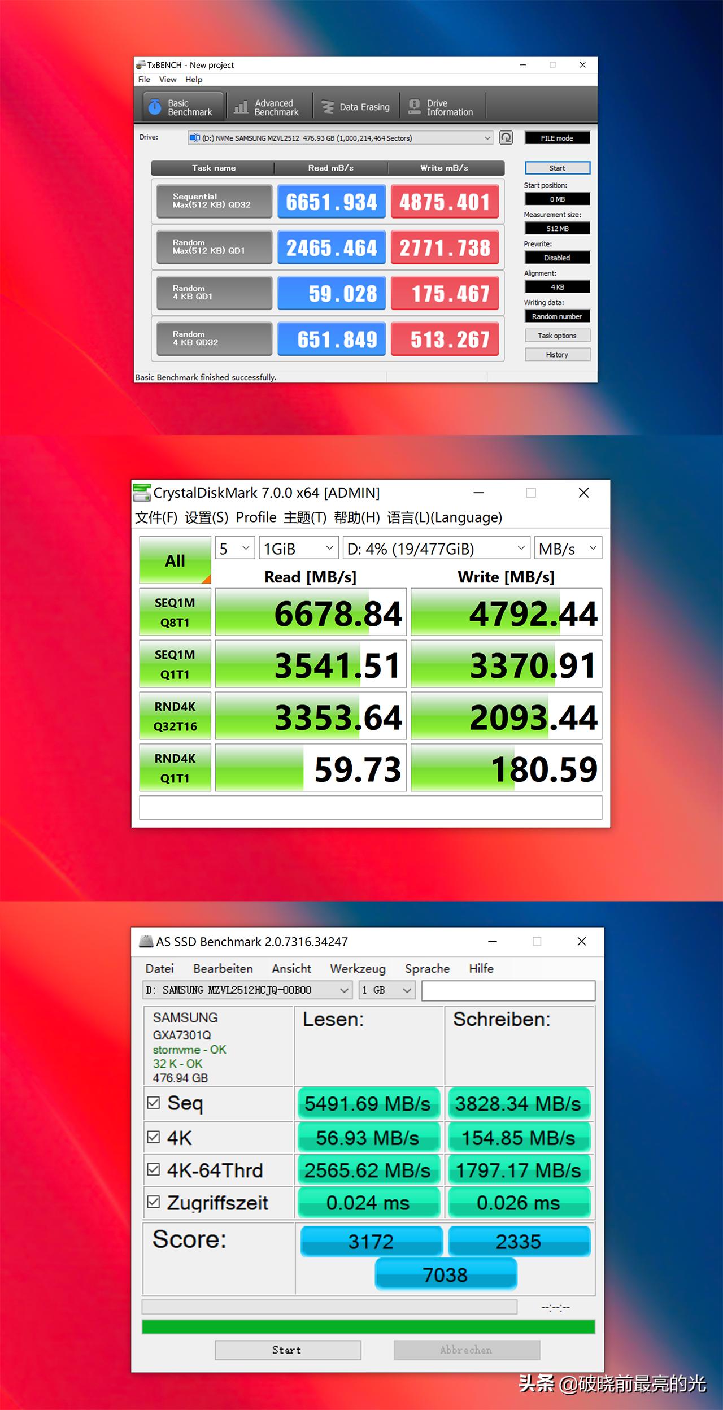Open the Hilfe menu in AS SSD
723x1410 pixels.
(481, 968)
